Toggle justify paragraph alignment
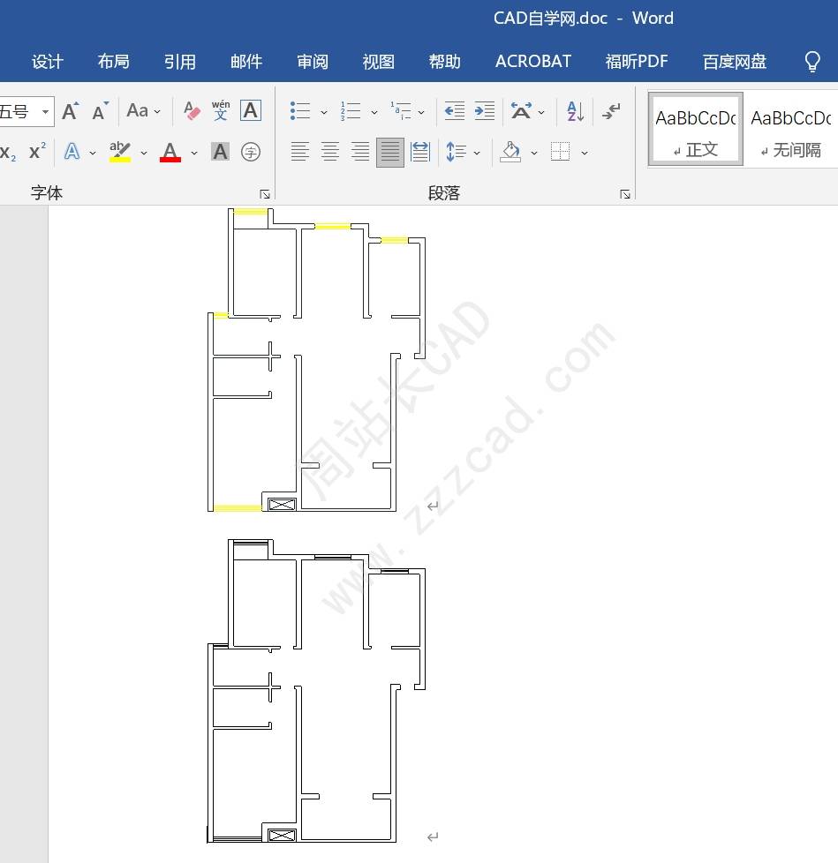 point(390,152)
